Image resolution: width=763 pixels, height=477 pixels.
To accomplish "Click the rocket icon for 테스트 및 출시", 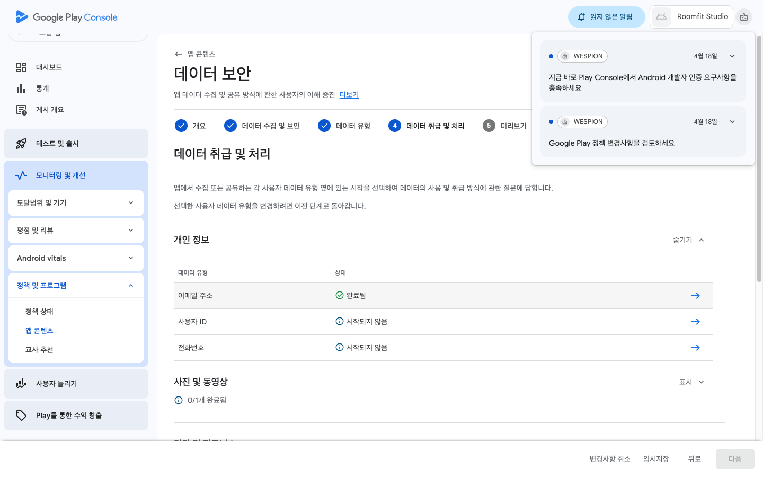I will (x=21, y=144).
